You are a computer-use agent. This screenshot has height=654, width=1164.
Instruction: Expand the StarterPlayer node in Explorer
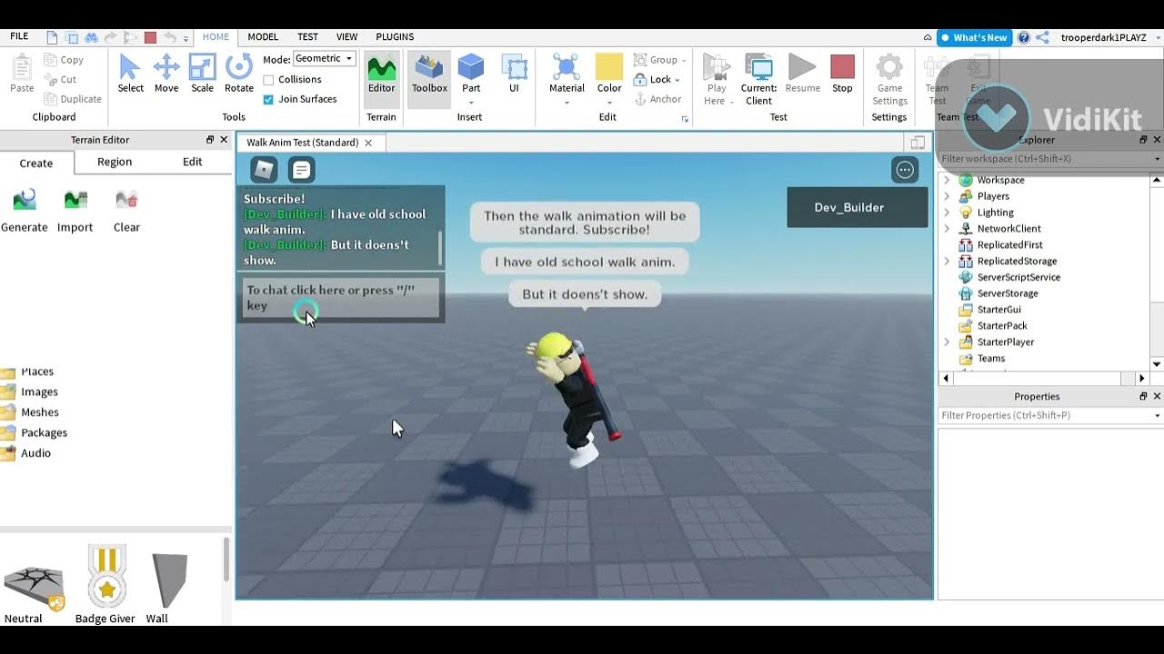[947, 342]
